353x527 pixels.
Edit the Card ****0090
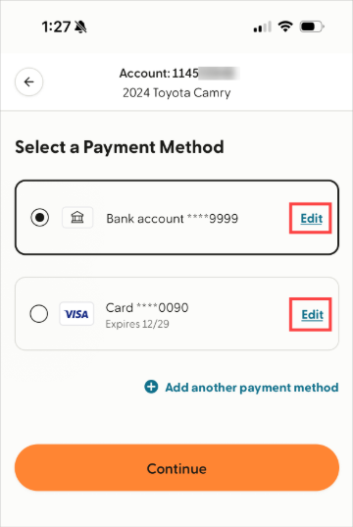pos(312,315)
